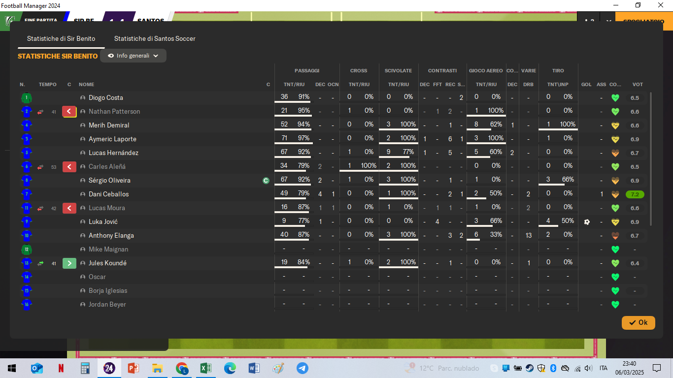Open Diogo Costa's player name link
This screenshot has width=673, height=378.
pos(106,98)
